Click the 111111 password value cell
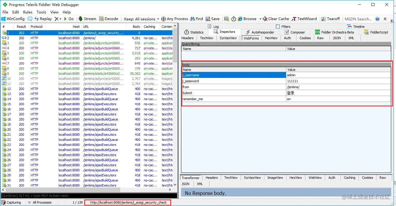Image resolution: width=396 pixels, height=206 pixels. pos(338,81)
